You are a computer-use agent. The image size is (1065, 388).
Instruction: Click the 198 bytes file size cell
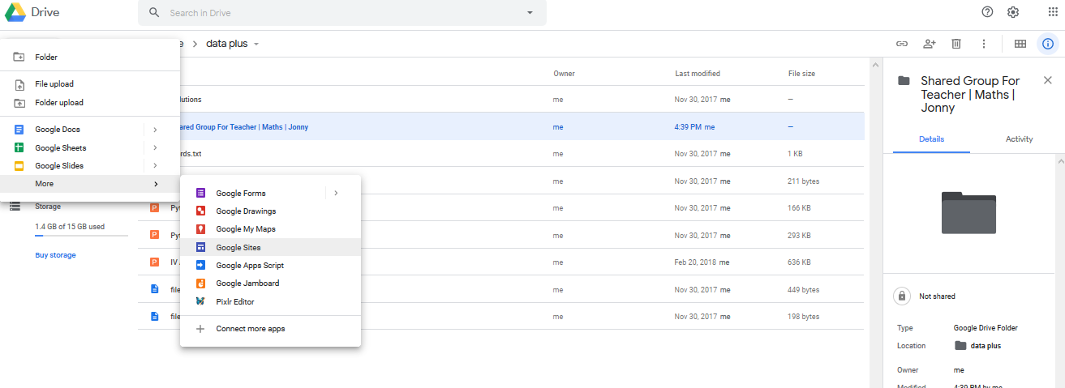coord(803,316)
